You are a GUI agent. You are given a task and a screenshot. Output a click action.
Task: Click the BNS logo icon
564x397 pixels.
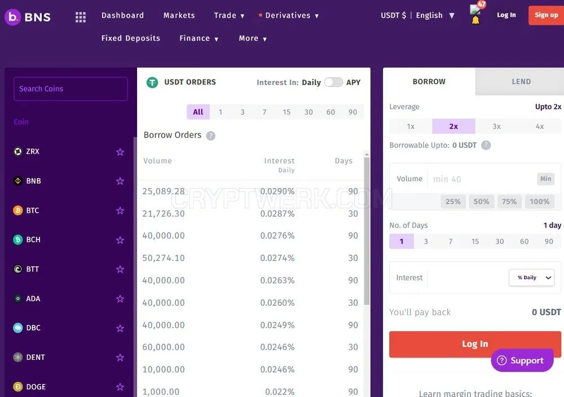coord(12,17)
